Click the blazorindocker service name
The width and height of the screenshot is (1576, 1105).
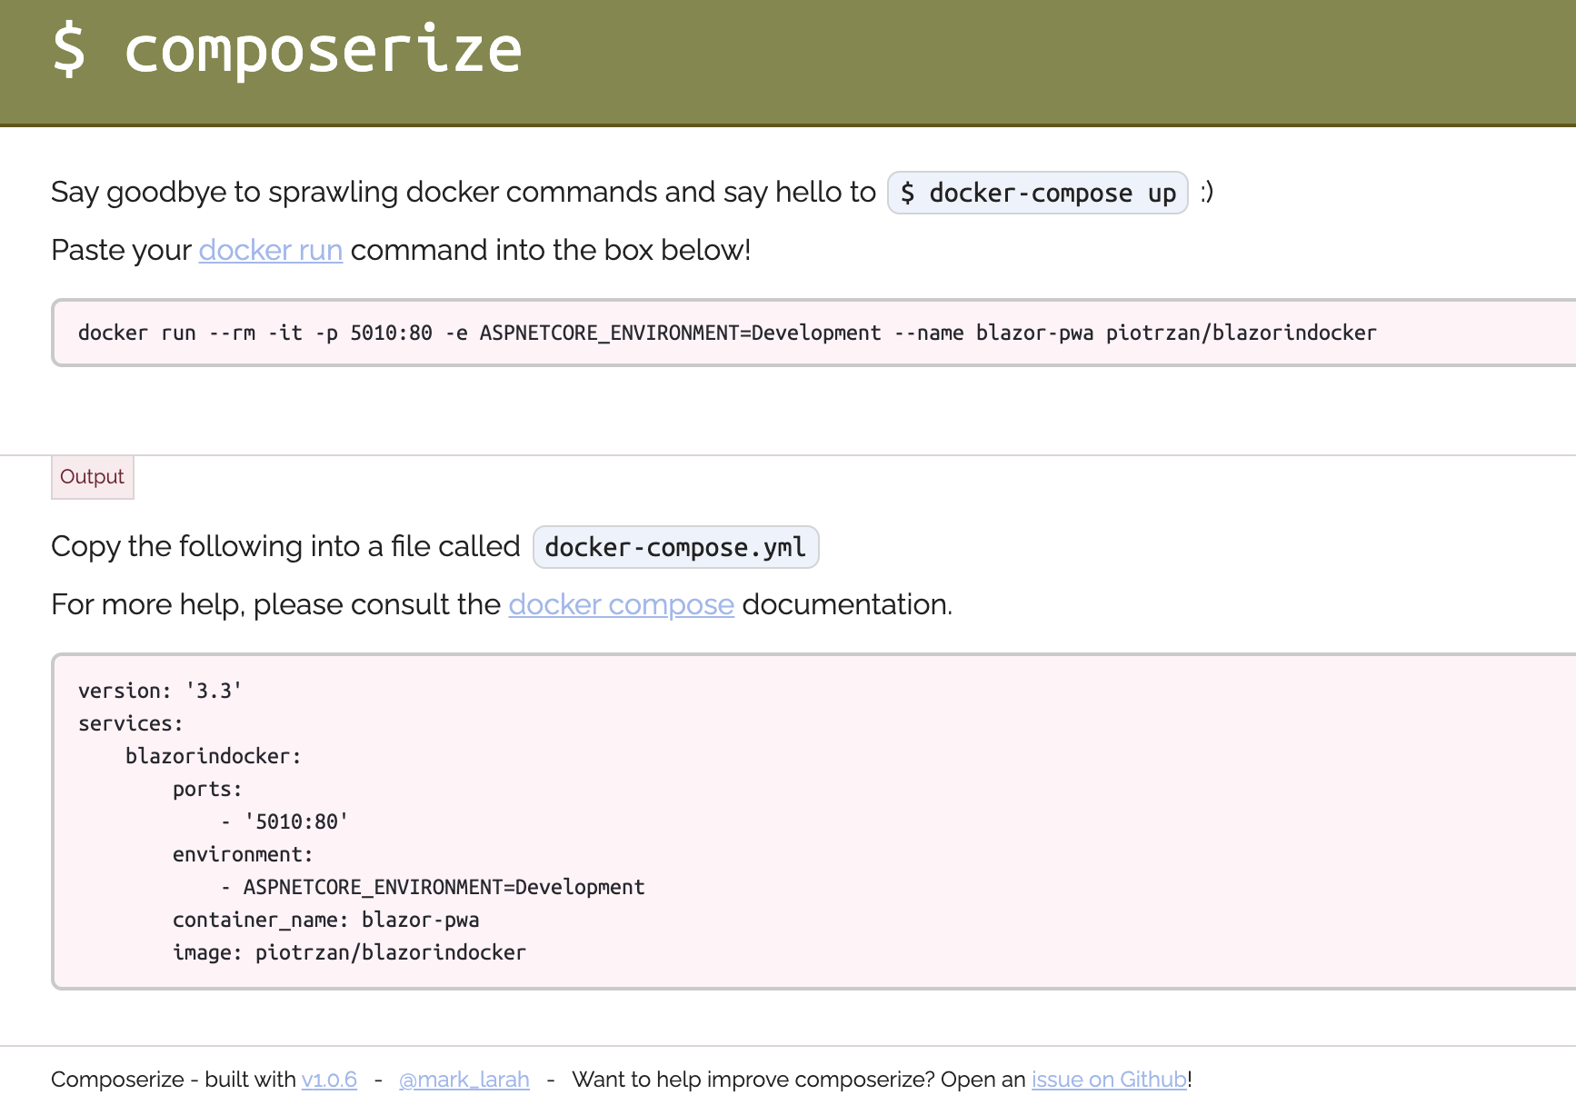(x=214, y=755)
